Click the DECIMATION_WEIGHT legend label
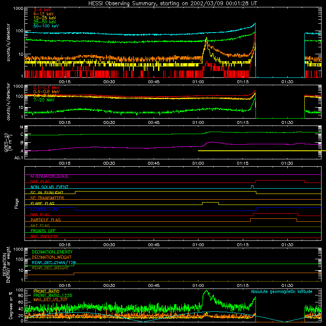The width and height of the screenshot is (326, 326). [52, 257]
